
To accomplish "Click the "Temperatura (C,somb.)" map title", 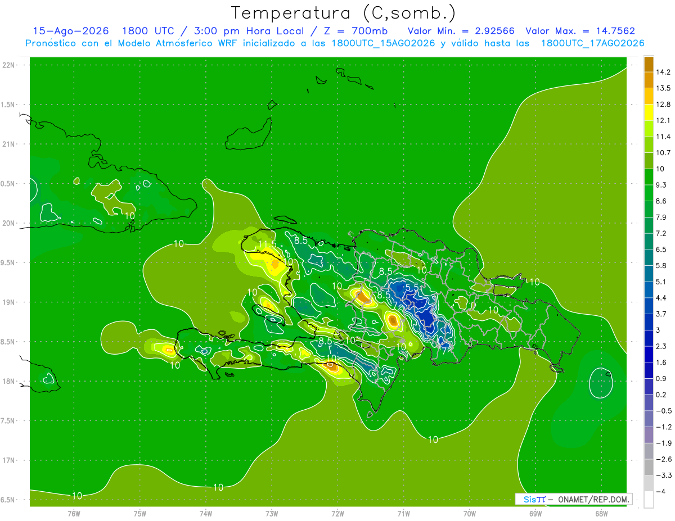I will (343, 13).
